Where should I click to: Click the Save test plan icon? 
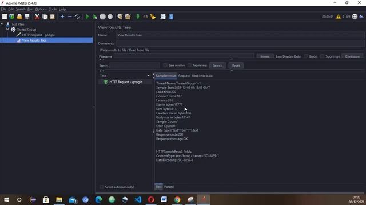27,17
